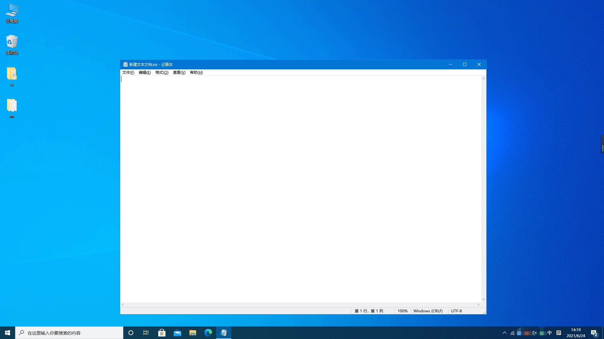The image size is (604, 339).
Task: Toggle the muted volume icon
Action: coord(534,333)
